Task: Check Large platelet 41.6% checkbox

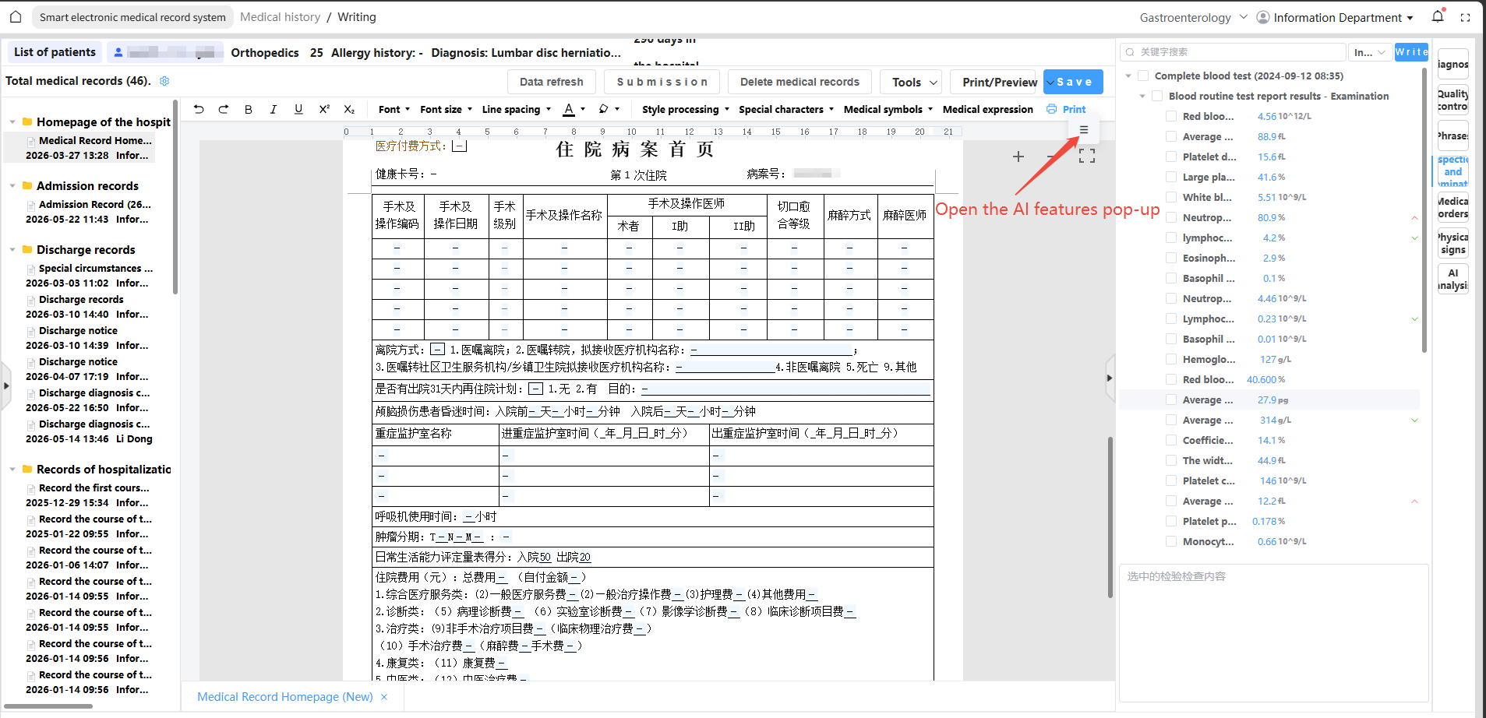Action: coord(1171,177)
